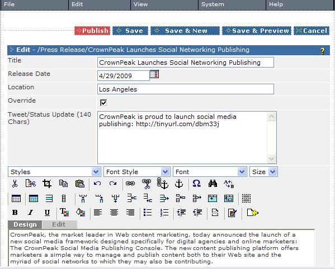Click the spell check document icon
The image size is (335, 269).
pyautogui.click(x=232, y=213)
